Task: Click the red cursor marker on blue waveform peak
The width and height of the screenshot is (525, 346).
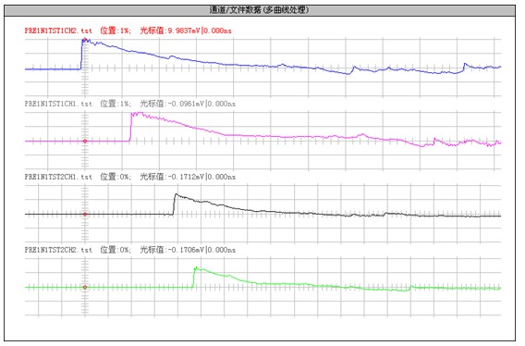Action: click(85, 40)
